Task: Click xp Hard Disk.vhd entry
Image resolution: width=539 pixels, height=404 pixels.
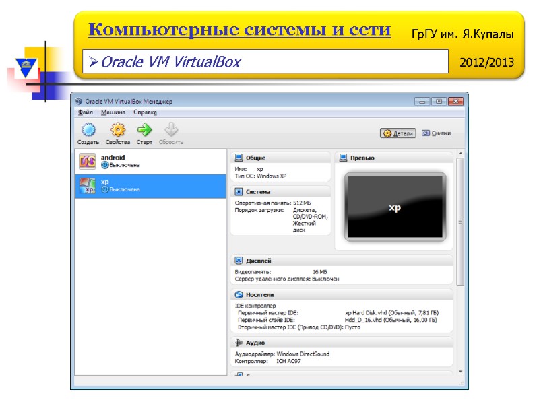Action: pyautogui.click(x=391, y=313)
